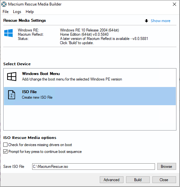The width and height of the screenshot is (180, 187).
Task: Click the Show more link
Action: click(x=161, y=21)
